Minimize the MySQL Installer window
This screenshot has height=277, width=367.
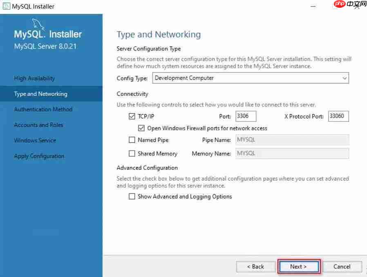(x=313, y=7)
